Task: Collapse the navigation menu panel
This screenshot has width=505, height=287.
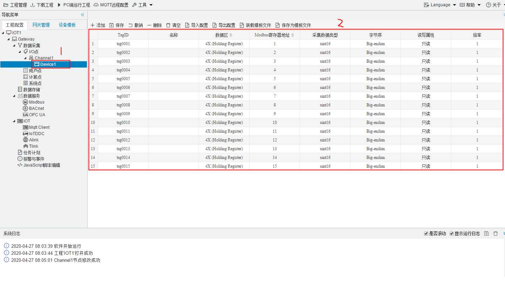Action: point(83,15)
